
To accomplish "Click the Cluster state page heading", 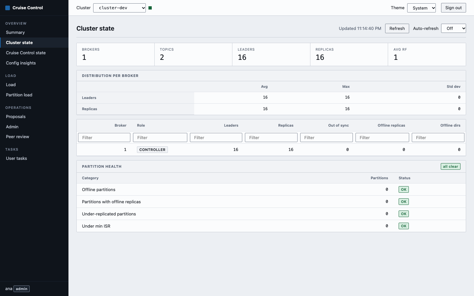I will 95,28.
